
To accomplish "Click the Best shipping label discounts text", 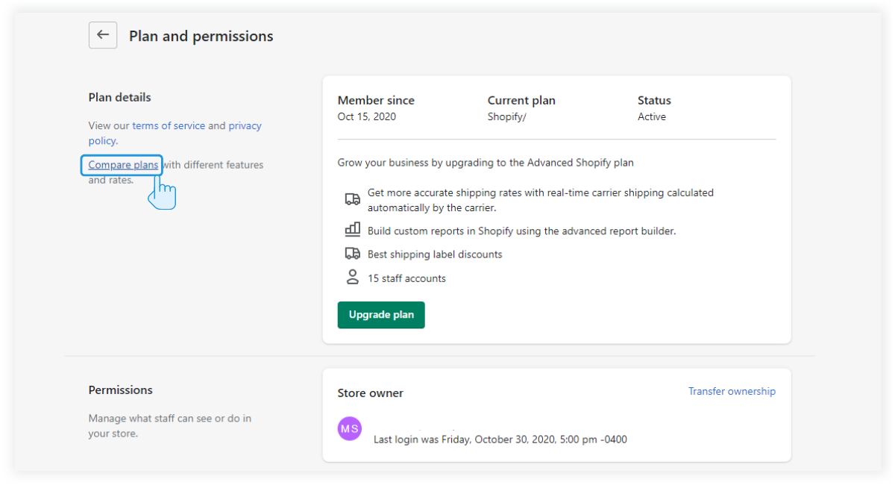I will coord(435,254).
